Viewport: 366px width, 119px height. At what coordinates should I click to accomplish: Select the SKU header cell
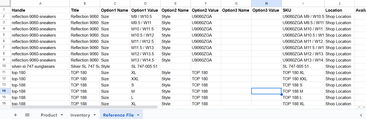tap(303, 10)
